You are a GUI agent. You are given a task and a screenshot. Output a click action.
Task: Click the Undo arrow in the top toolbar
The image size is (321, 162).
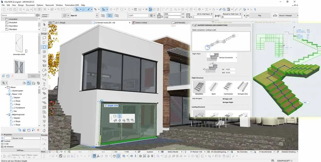point(67,9)
